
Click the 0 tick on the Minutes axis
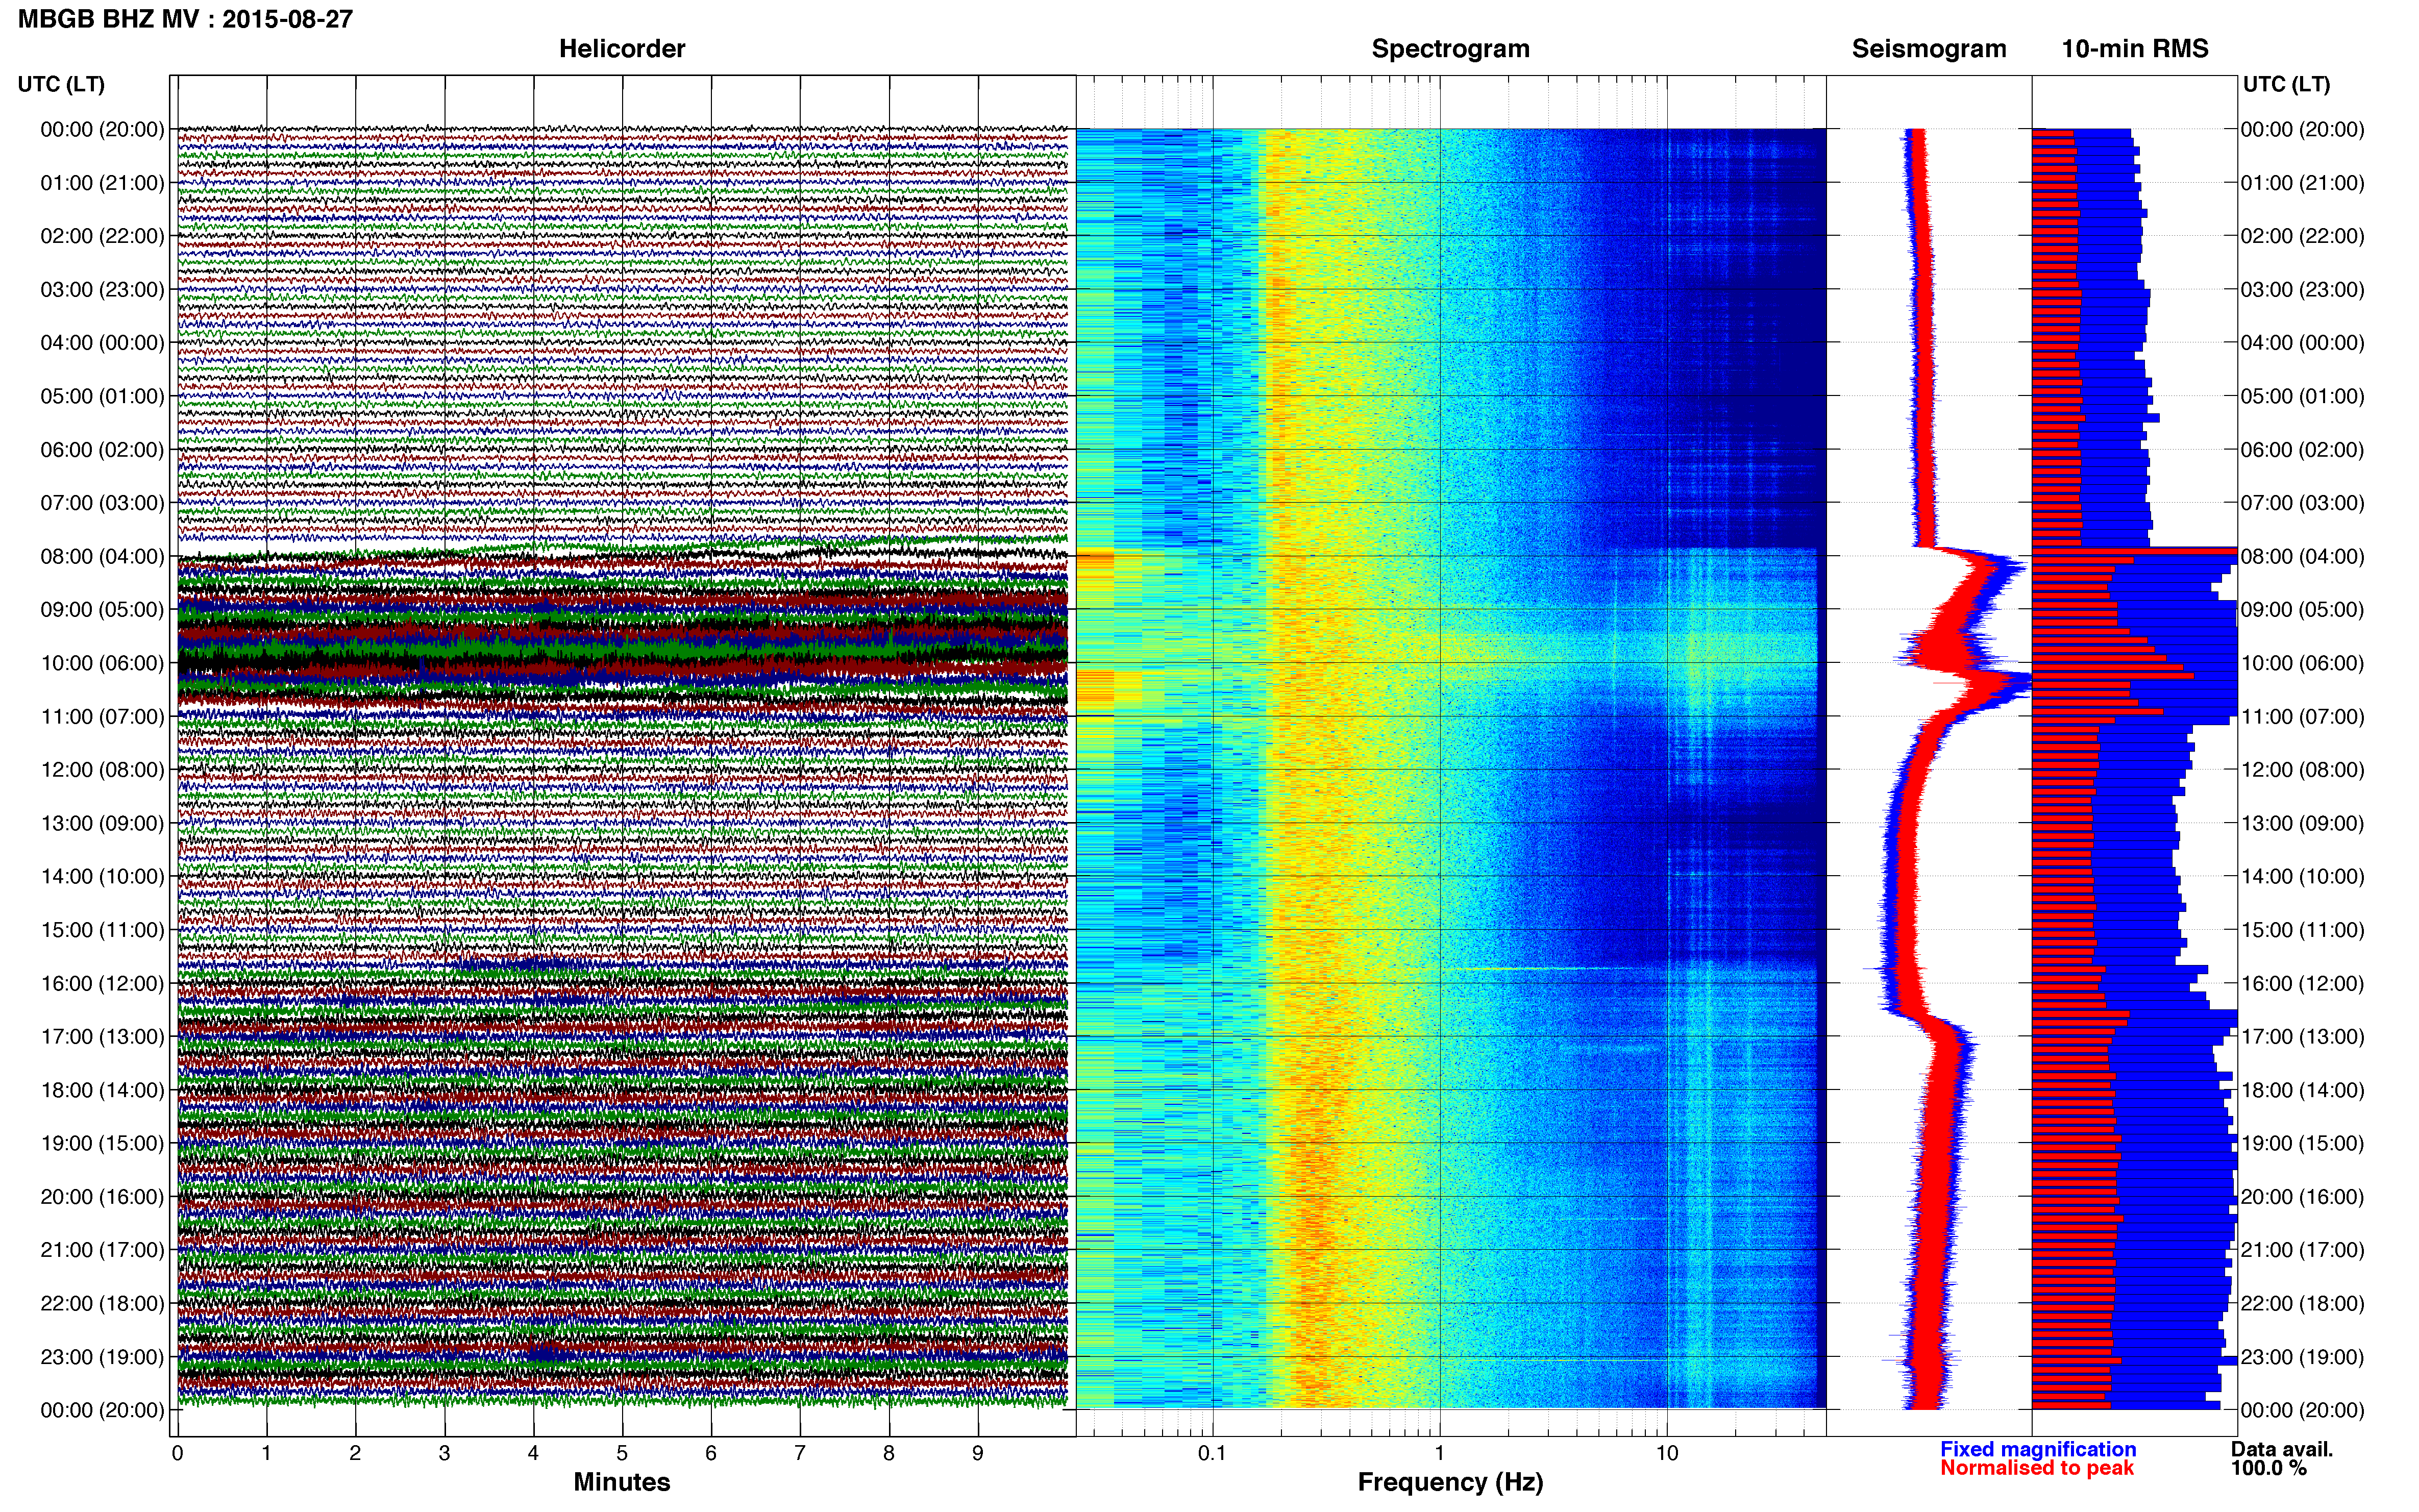pyautogui.click(x=177, y=1454)
